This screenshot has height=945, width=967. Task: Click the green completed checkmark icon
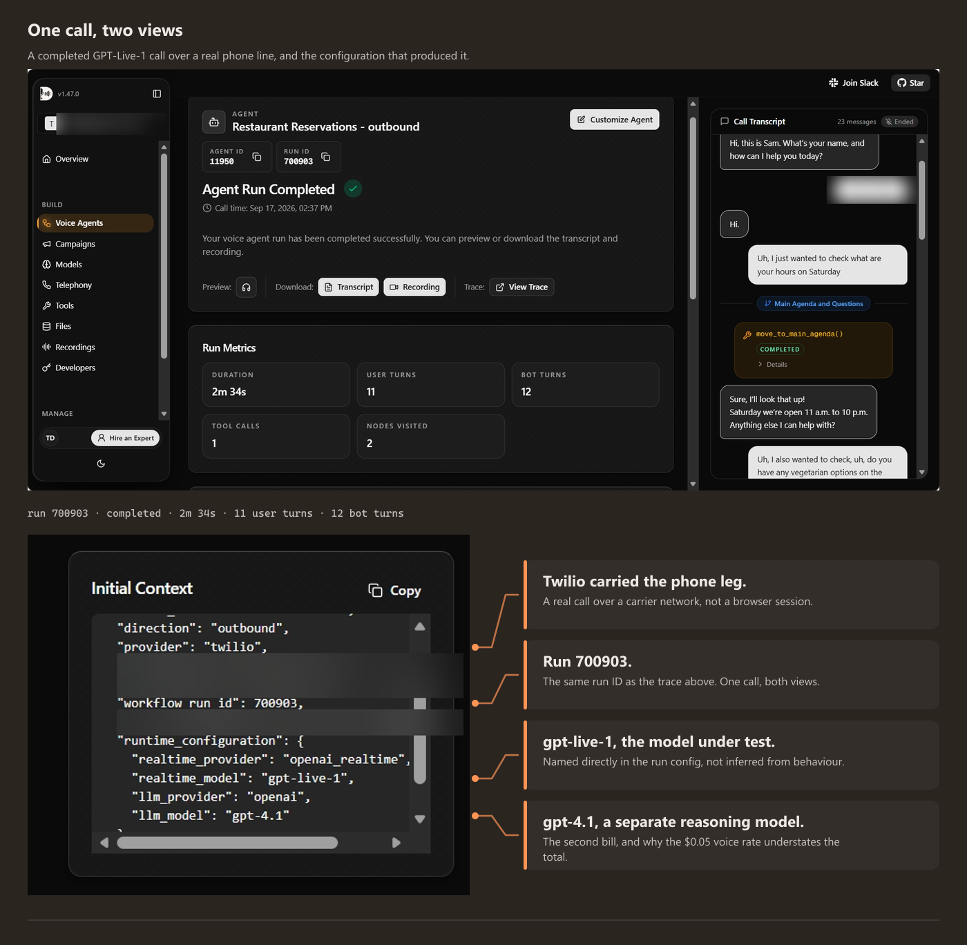tap(353, 189)
